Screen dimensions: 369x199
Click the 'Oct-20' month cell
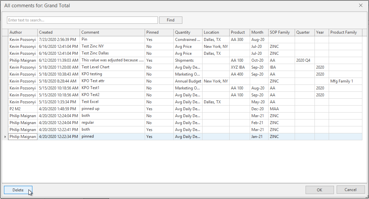(259, 60)
